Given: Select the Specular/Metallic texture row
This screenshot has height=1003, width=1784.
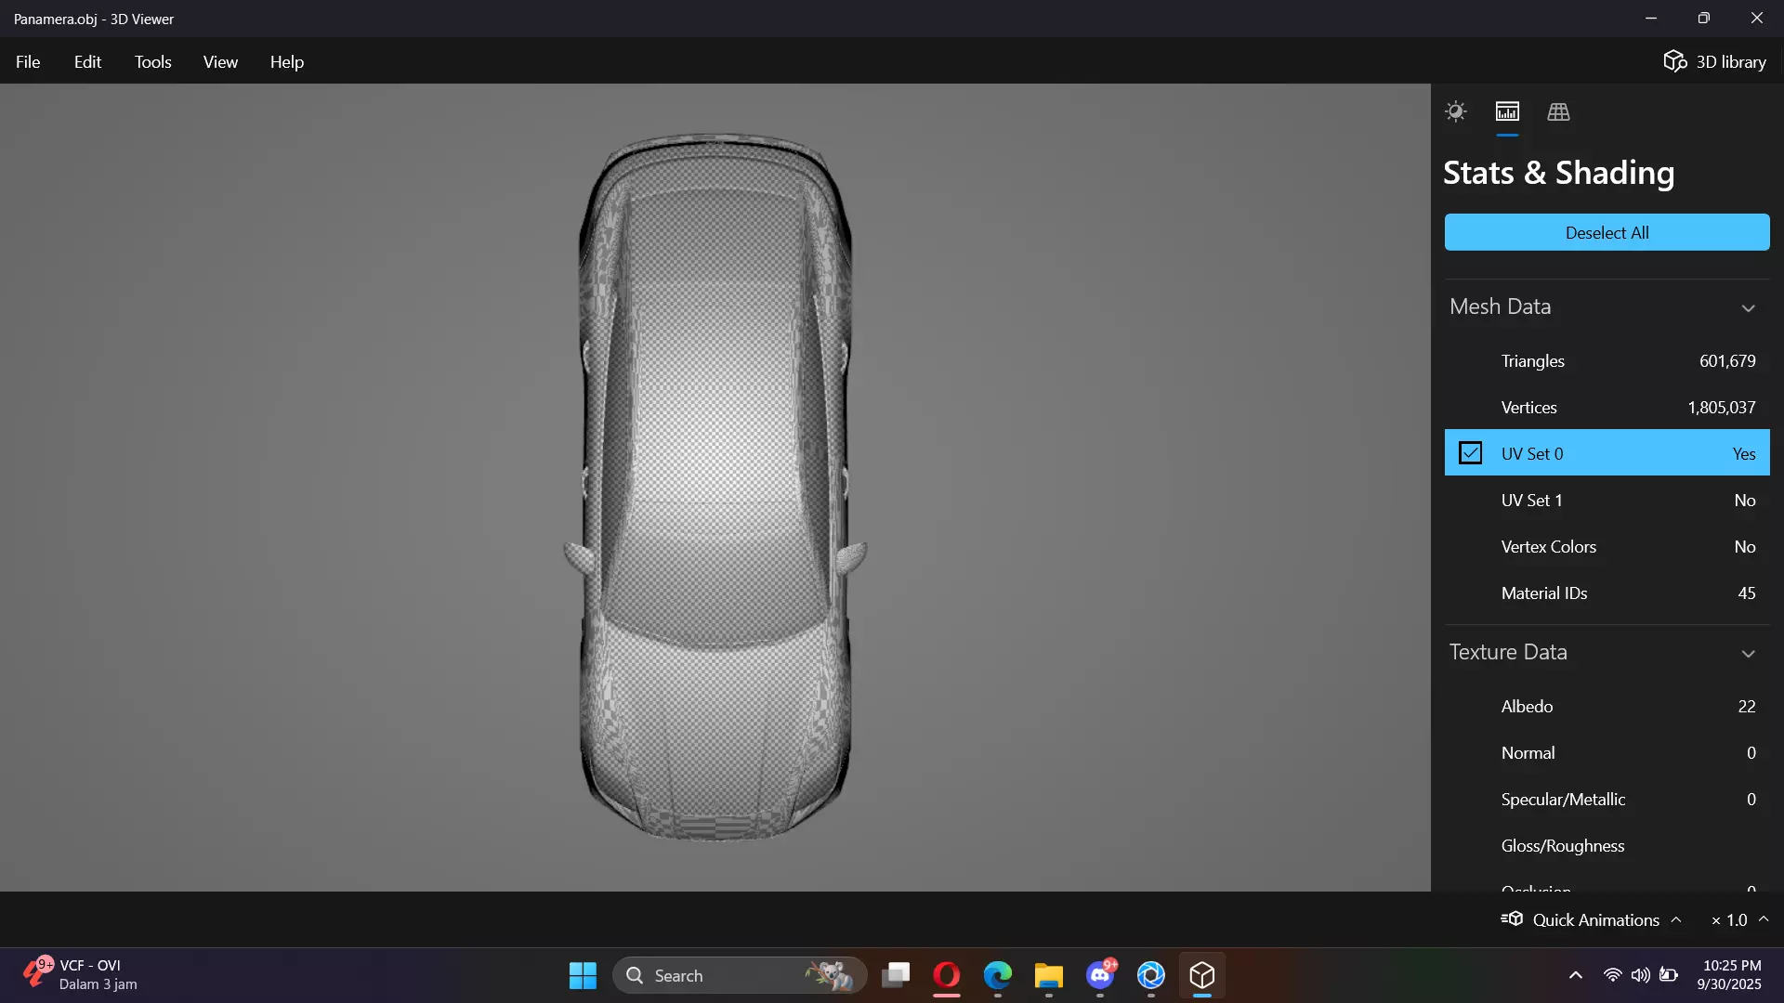Looking at the screenshot, I should (1607, 799).
